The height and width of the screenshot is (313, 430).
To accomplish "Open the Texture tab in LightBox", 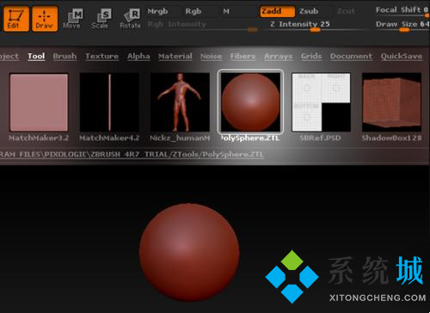I will [x=101, y=56].
